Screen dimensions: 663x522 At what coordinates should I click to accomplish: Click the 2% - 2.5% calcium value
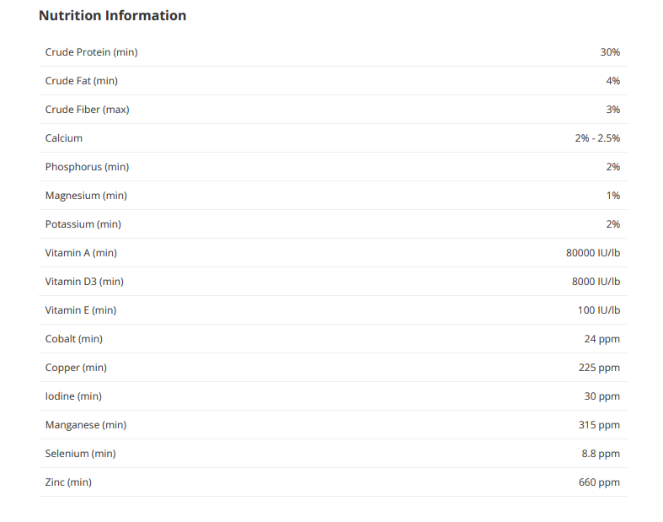coord(597,138)
